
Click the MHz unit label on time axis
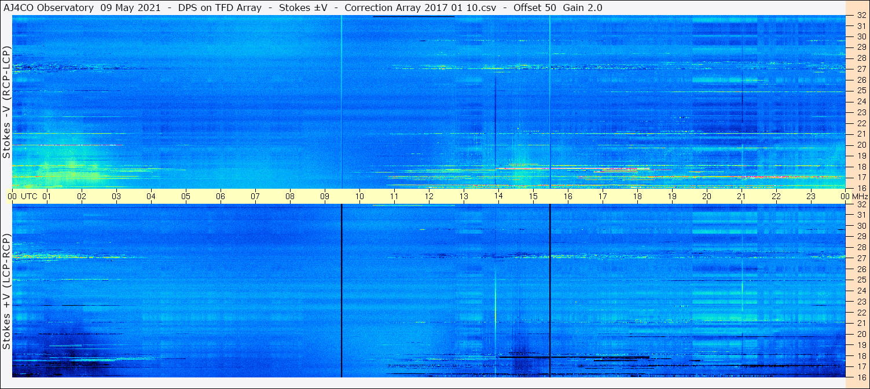860,197
